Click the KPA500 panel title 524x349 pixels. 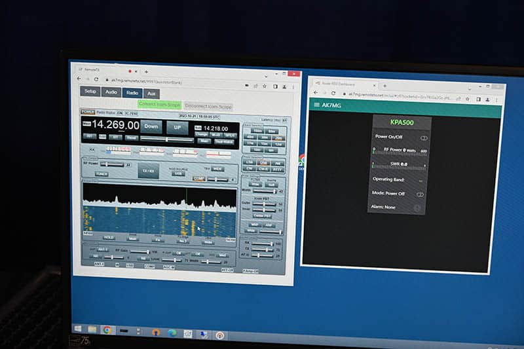pos(402,122)
